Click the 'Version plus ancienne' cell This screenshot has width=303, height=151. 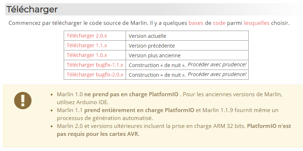coord(187,55)
